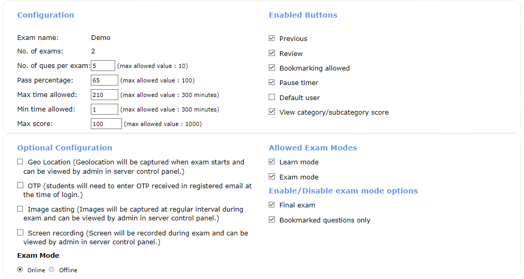Image resolution: width=524 pixels, height=279 pixels.
Task: Enable the Default user checkbox
Action: tap(272, 97)
